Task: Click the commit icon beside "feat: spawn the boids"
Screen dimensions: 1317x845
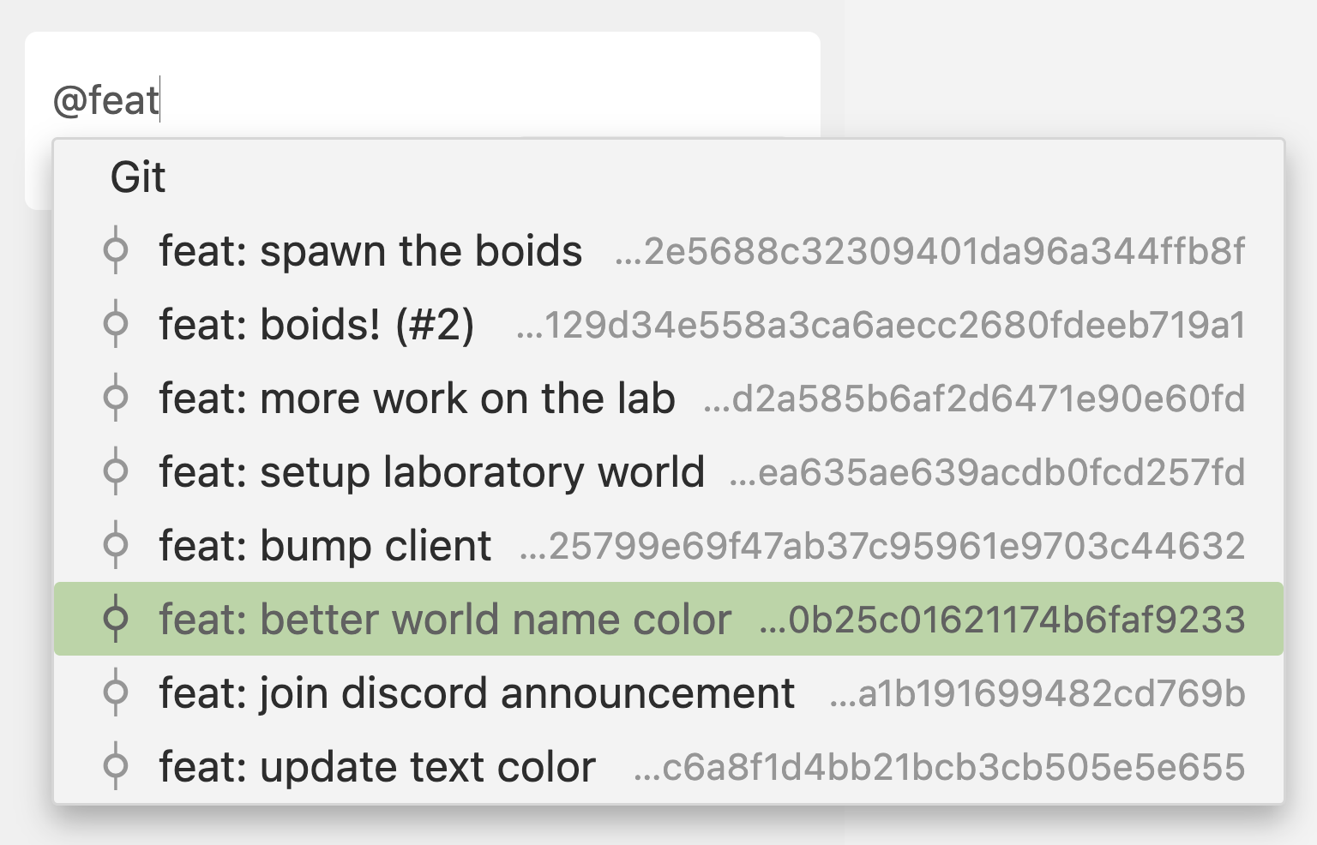Action: point(117,251)
